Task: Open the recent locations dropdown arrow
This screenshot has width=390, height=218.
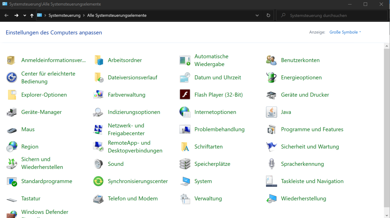Action: coord(24,16)
